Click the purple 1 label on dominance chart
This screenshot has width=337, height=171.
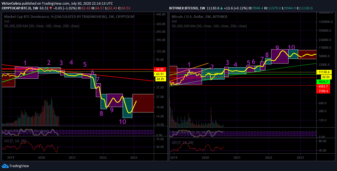(x=25, y=63)
